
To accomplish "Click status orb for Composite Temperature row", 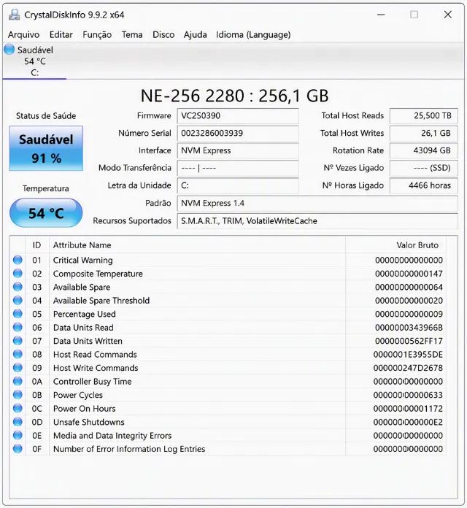I will pyautogui.click(x=18, y=274).
